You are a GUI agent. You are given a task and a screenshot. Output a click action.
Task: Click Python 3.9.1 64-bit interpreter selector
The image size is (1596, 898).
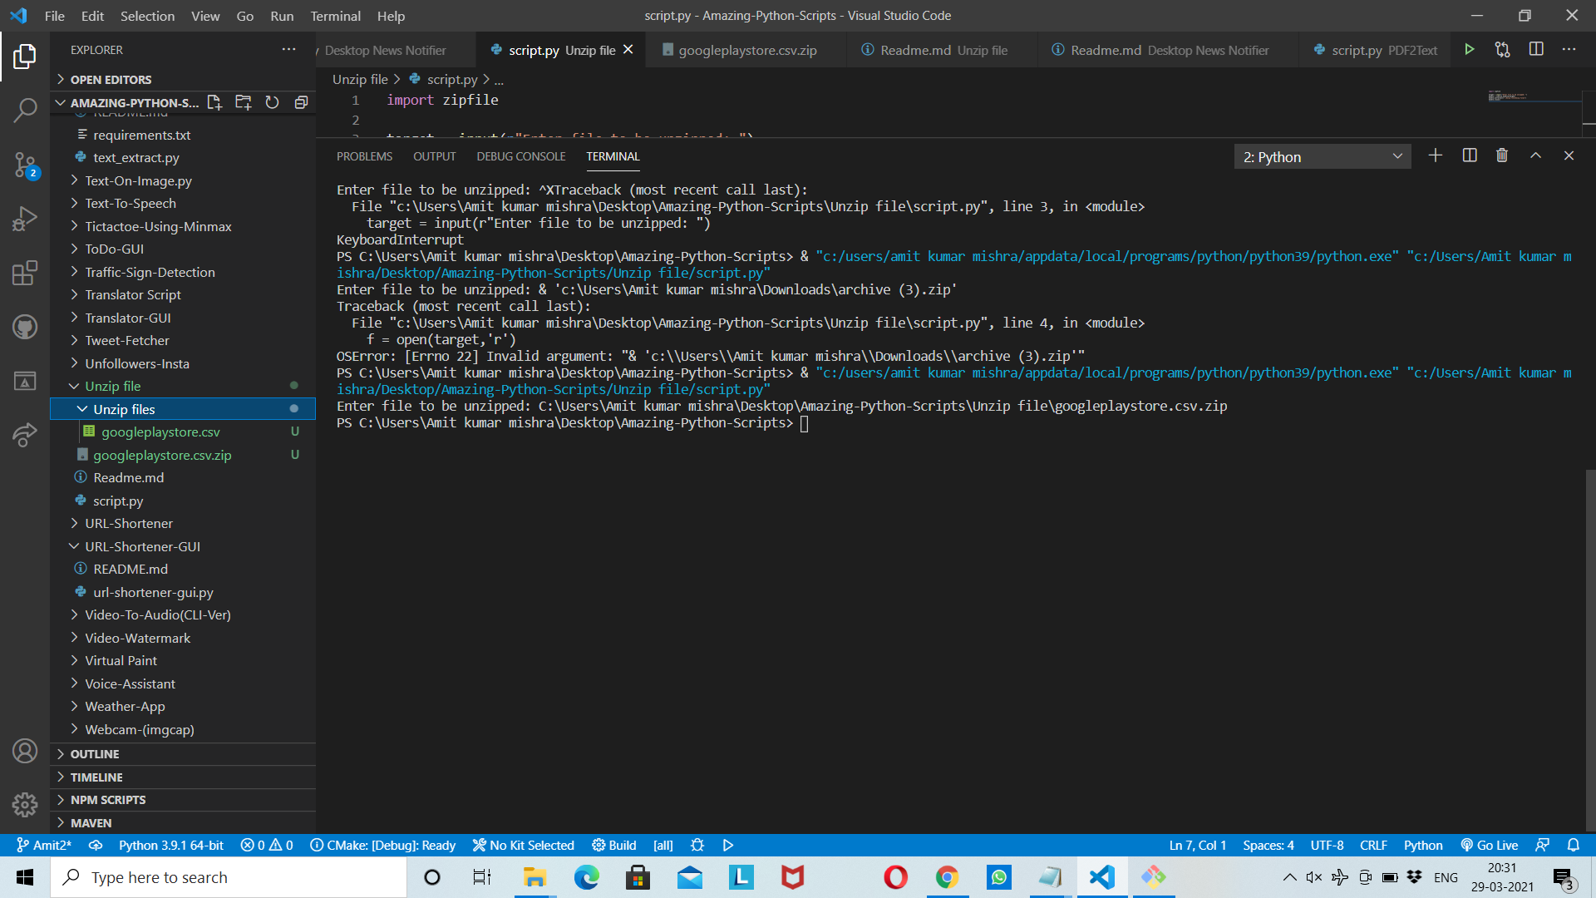pos(170,845)
